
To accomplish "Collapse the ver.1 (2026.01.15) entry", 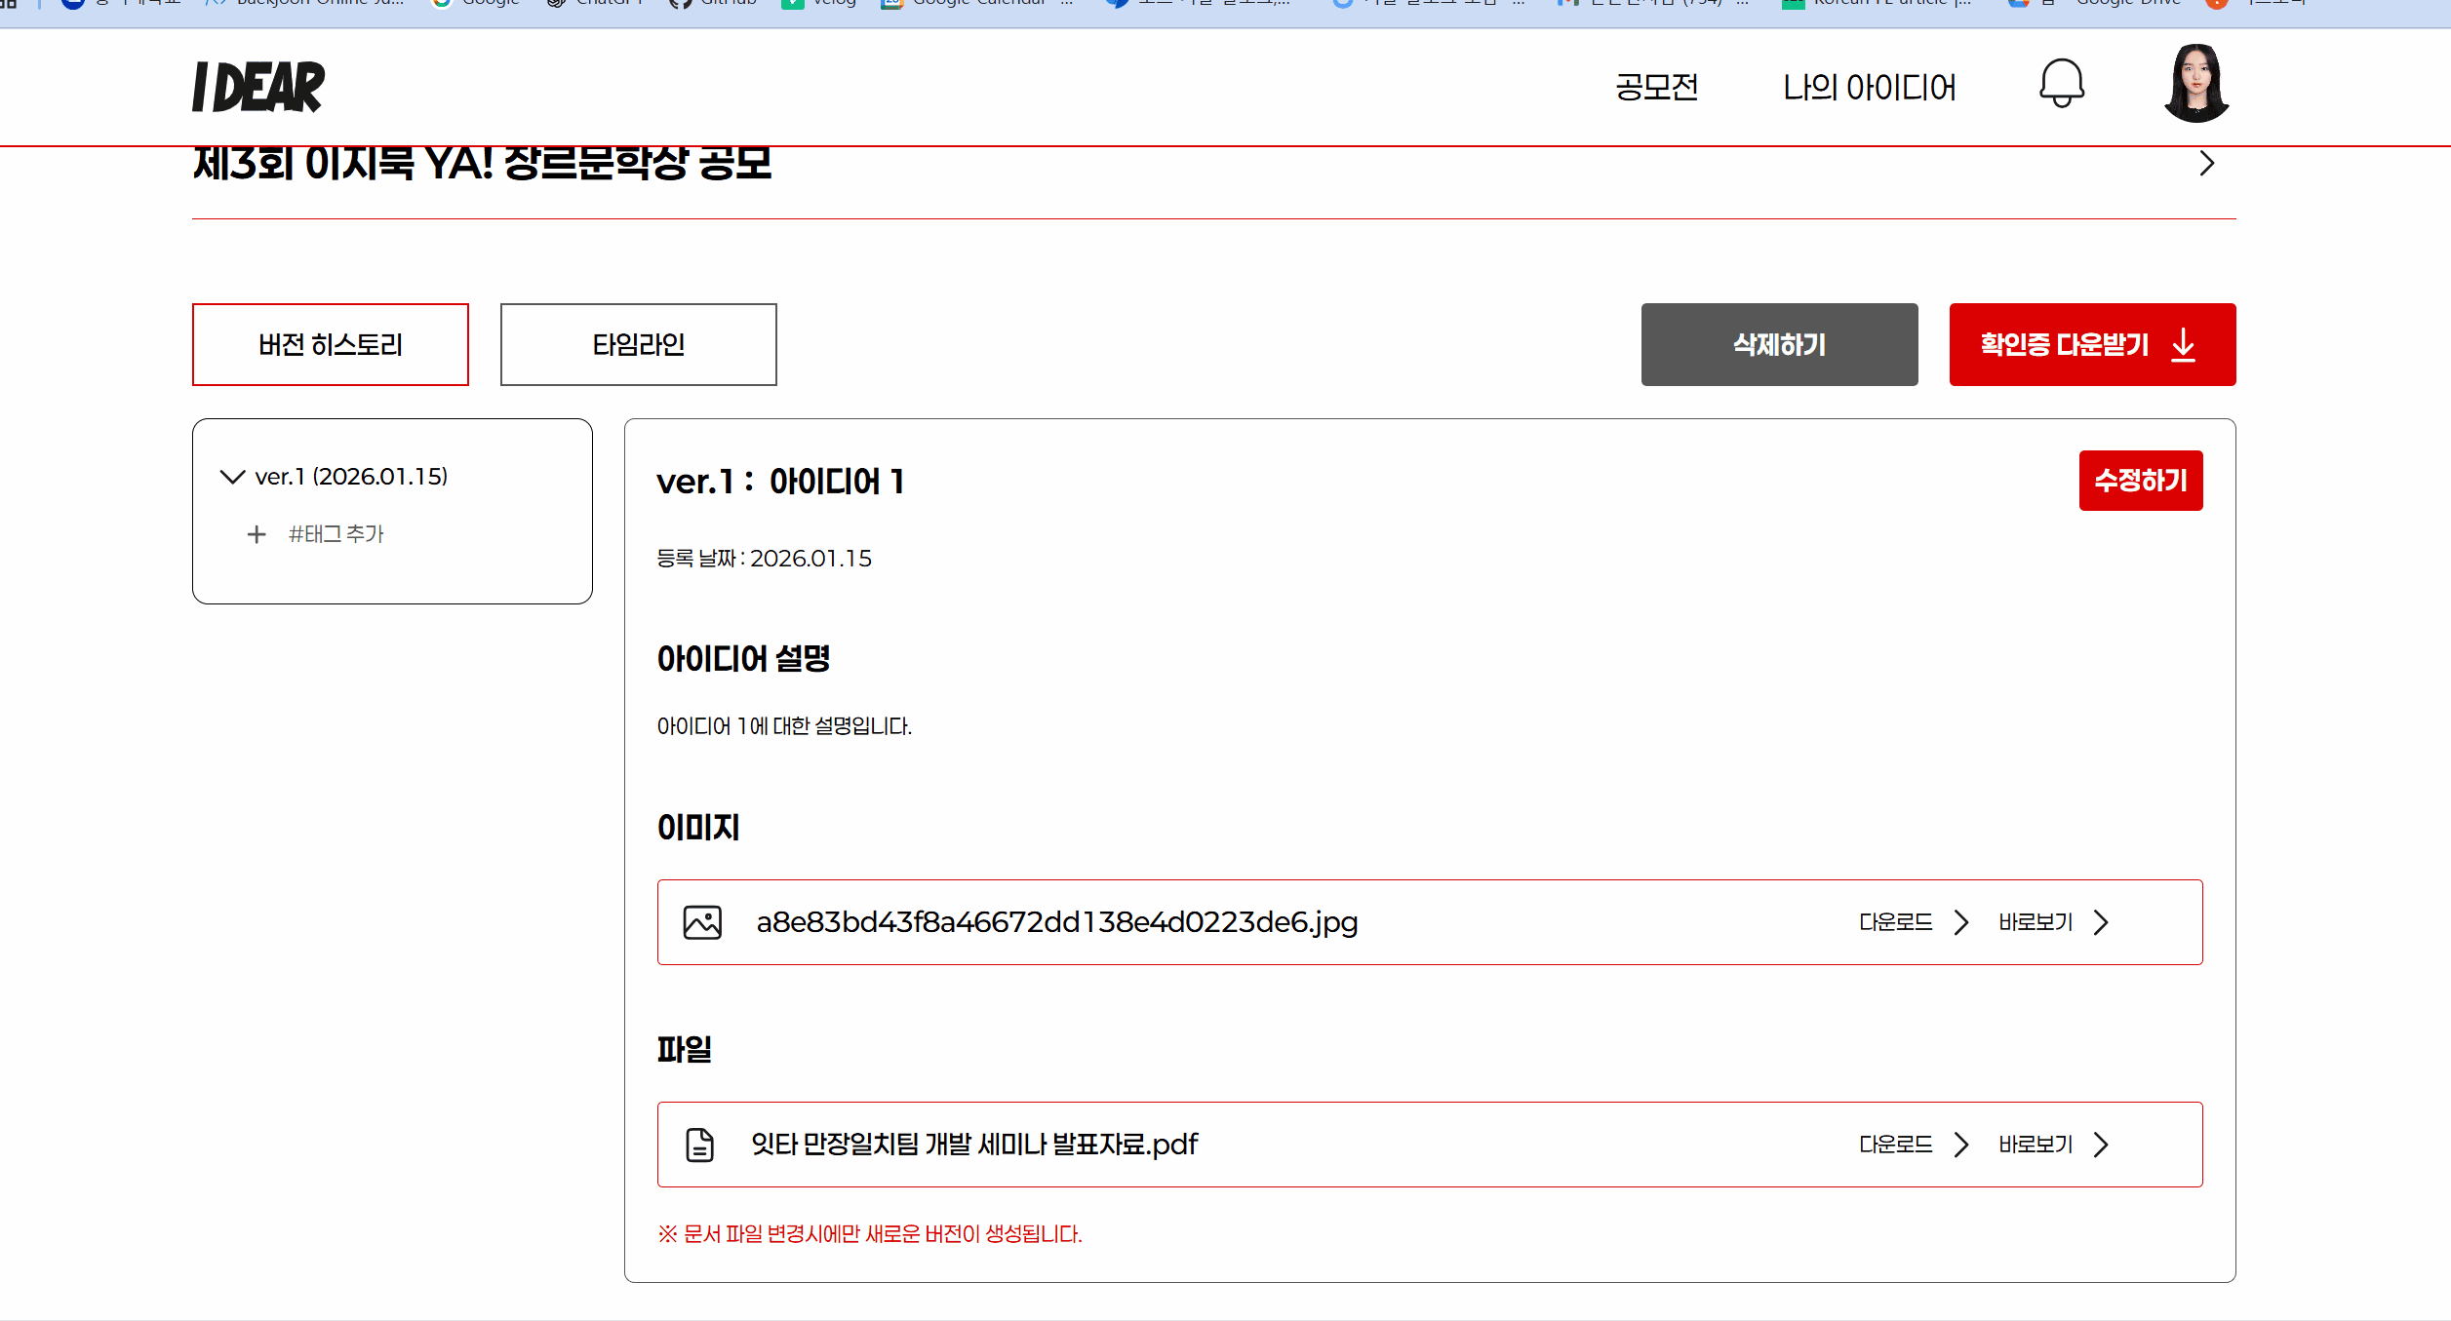I will (232, 477).
